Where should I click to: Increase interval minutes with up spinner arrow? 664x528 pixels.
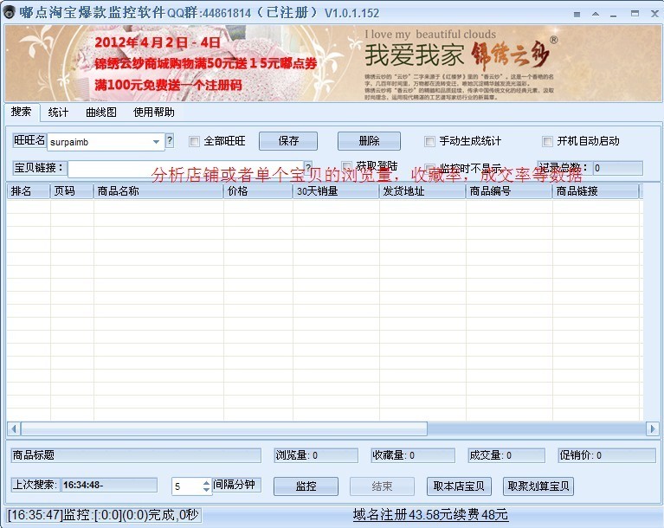(206, 482)
